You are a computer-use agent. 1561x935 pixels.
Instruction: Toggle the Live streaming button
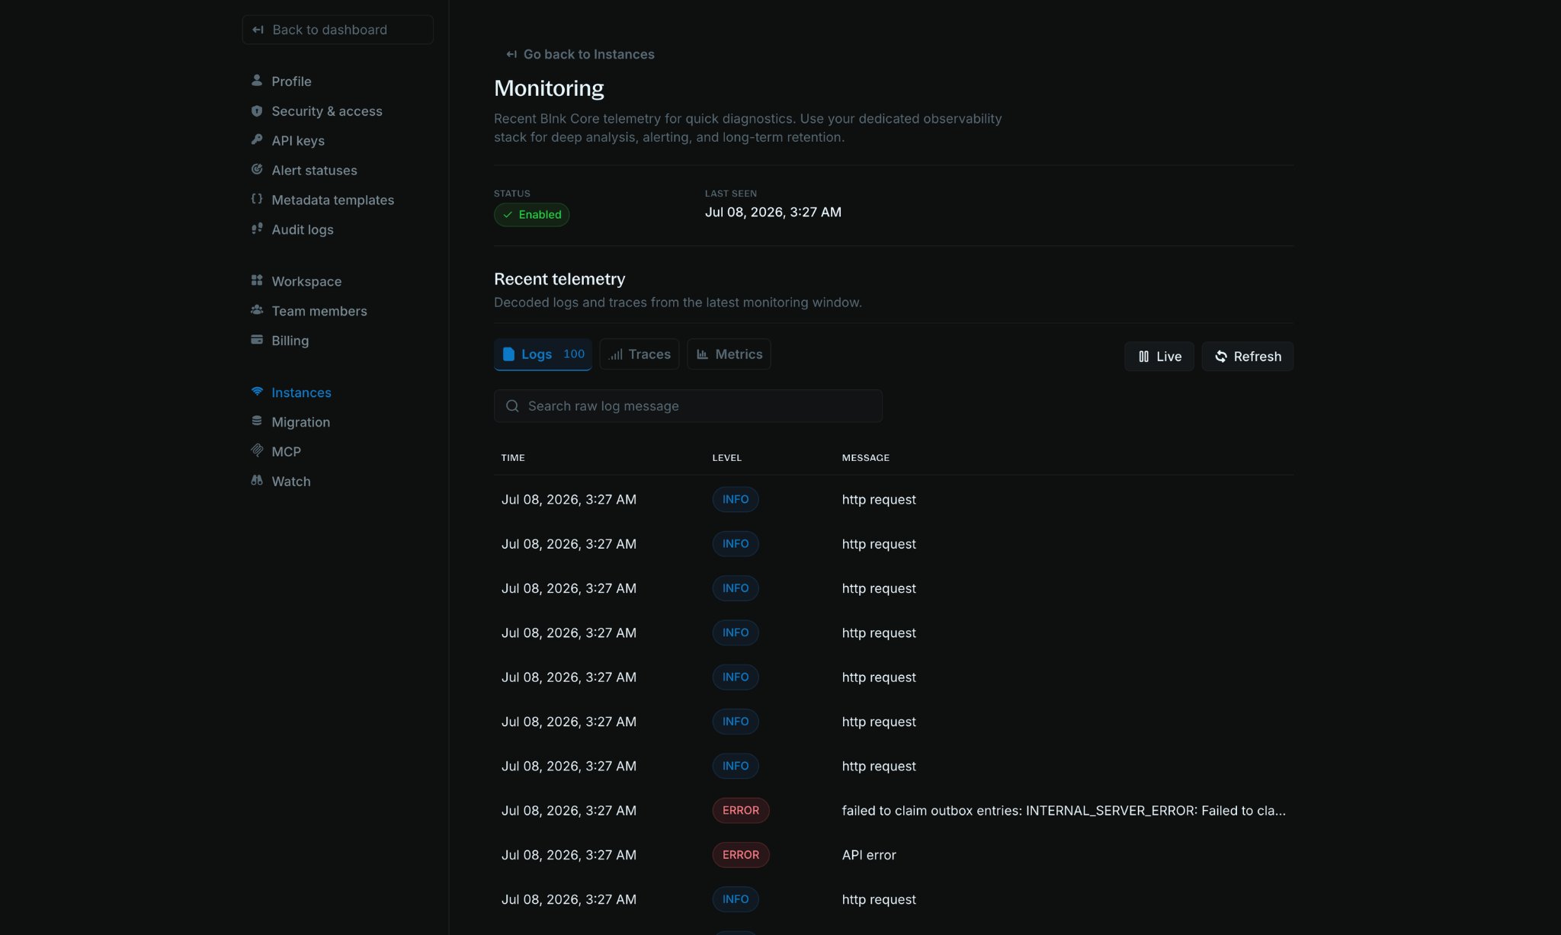click(x=1159, y=357)
